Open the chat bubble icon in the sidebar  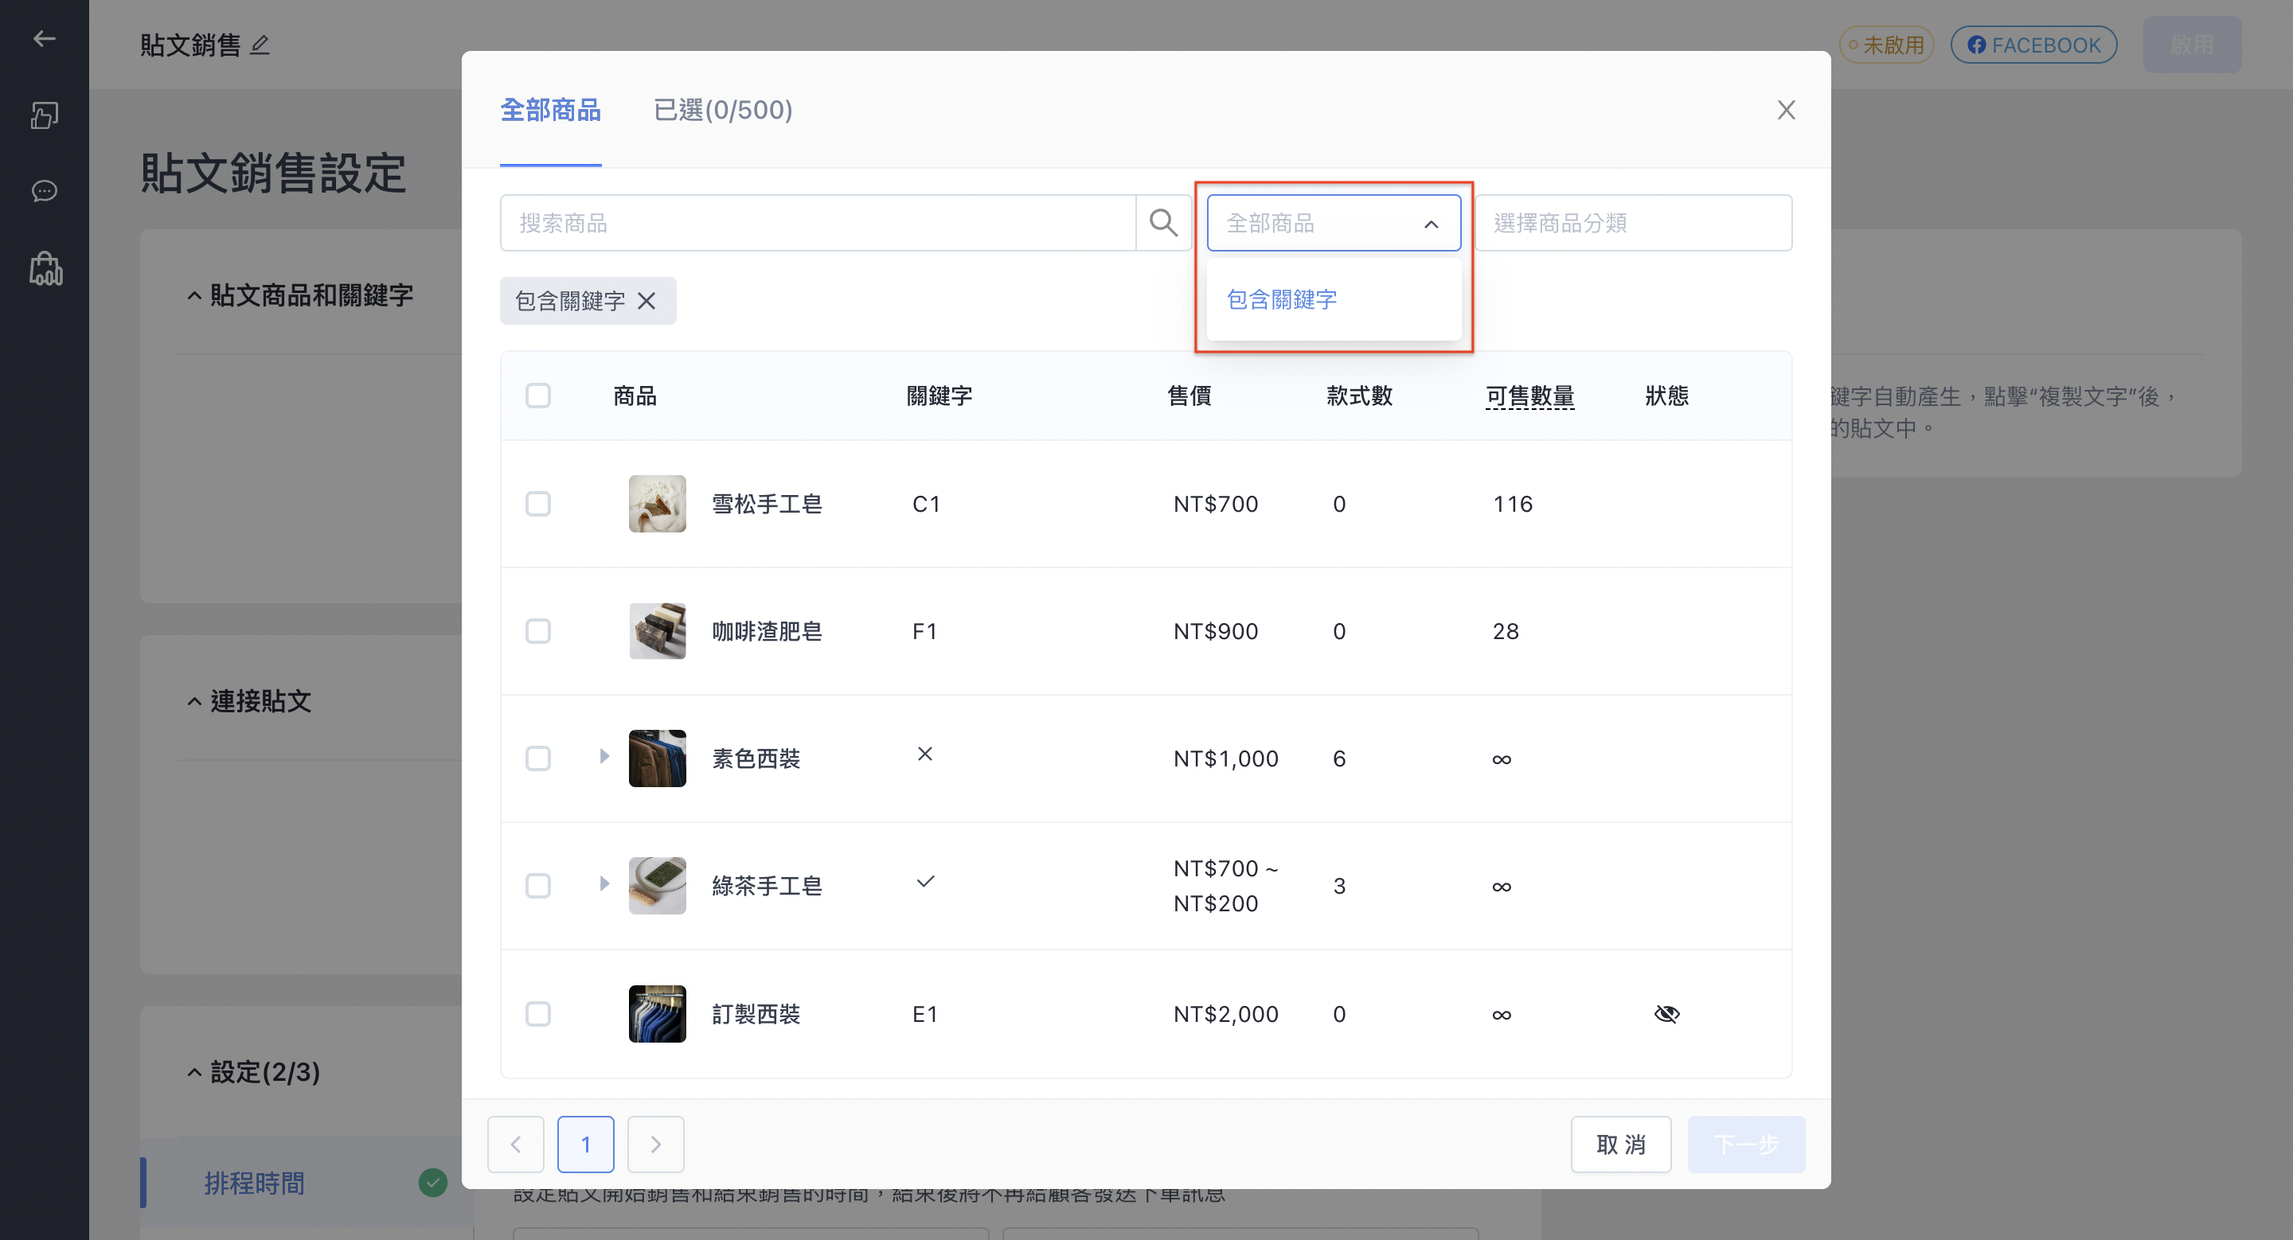45,191
